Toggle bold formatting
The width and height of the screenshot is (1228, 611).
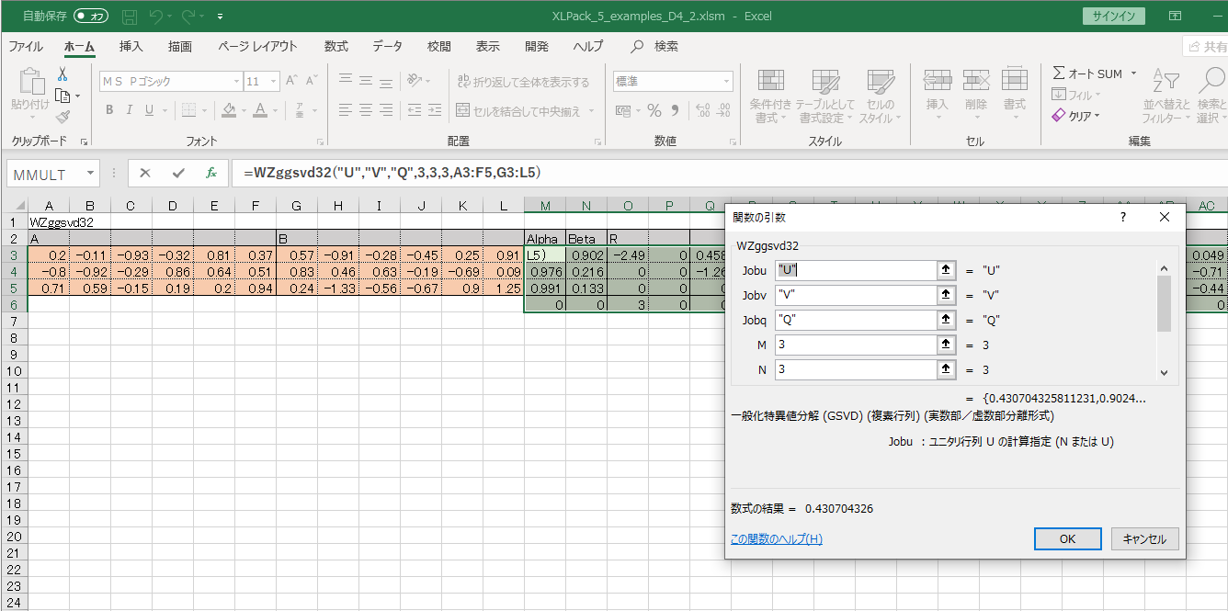[108, 111]
